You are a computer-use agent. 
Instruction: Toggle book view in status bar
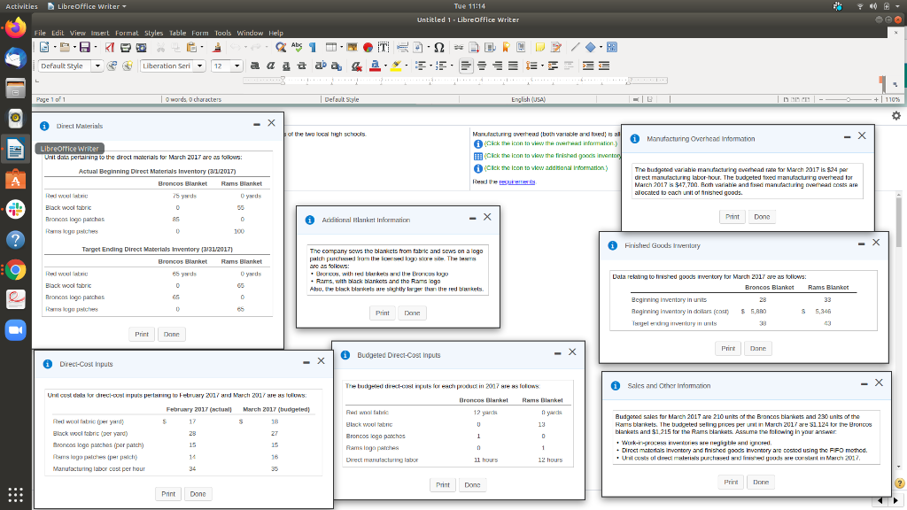(806, 99)
